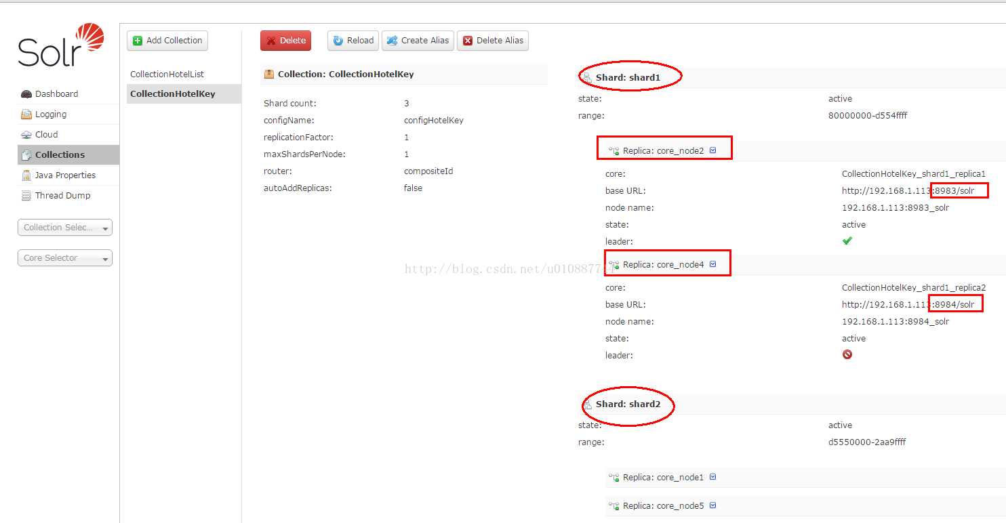Click the Shard: shard2 title

tap(628, 404)
